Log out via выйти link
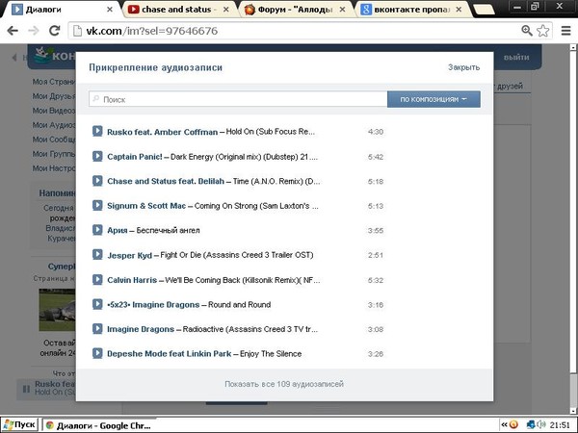The width and height of the screenshot is (578, 433). tap(516, 57)
